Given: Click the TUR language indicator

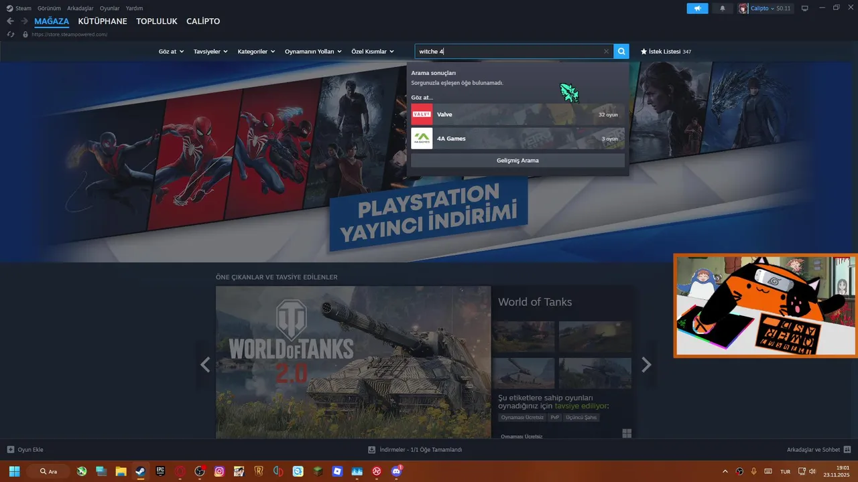Looking at the screenshot, I should (785, 471).
